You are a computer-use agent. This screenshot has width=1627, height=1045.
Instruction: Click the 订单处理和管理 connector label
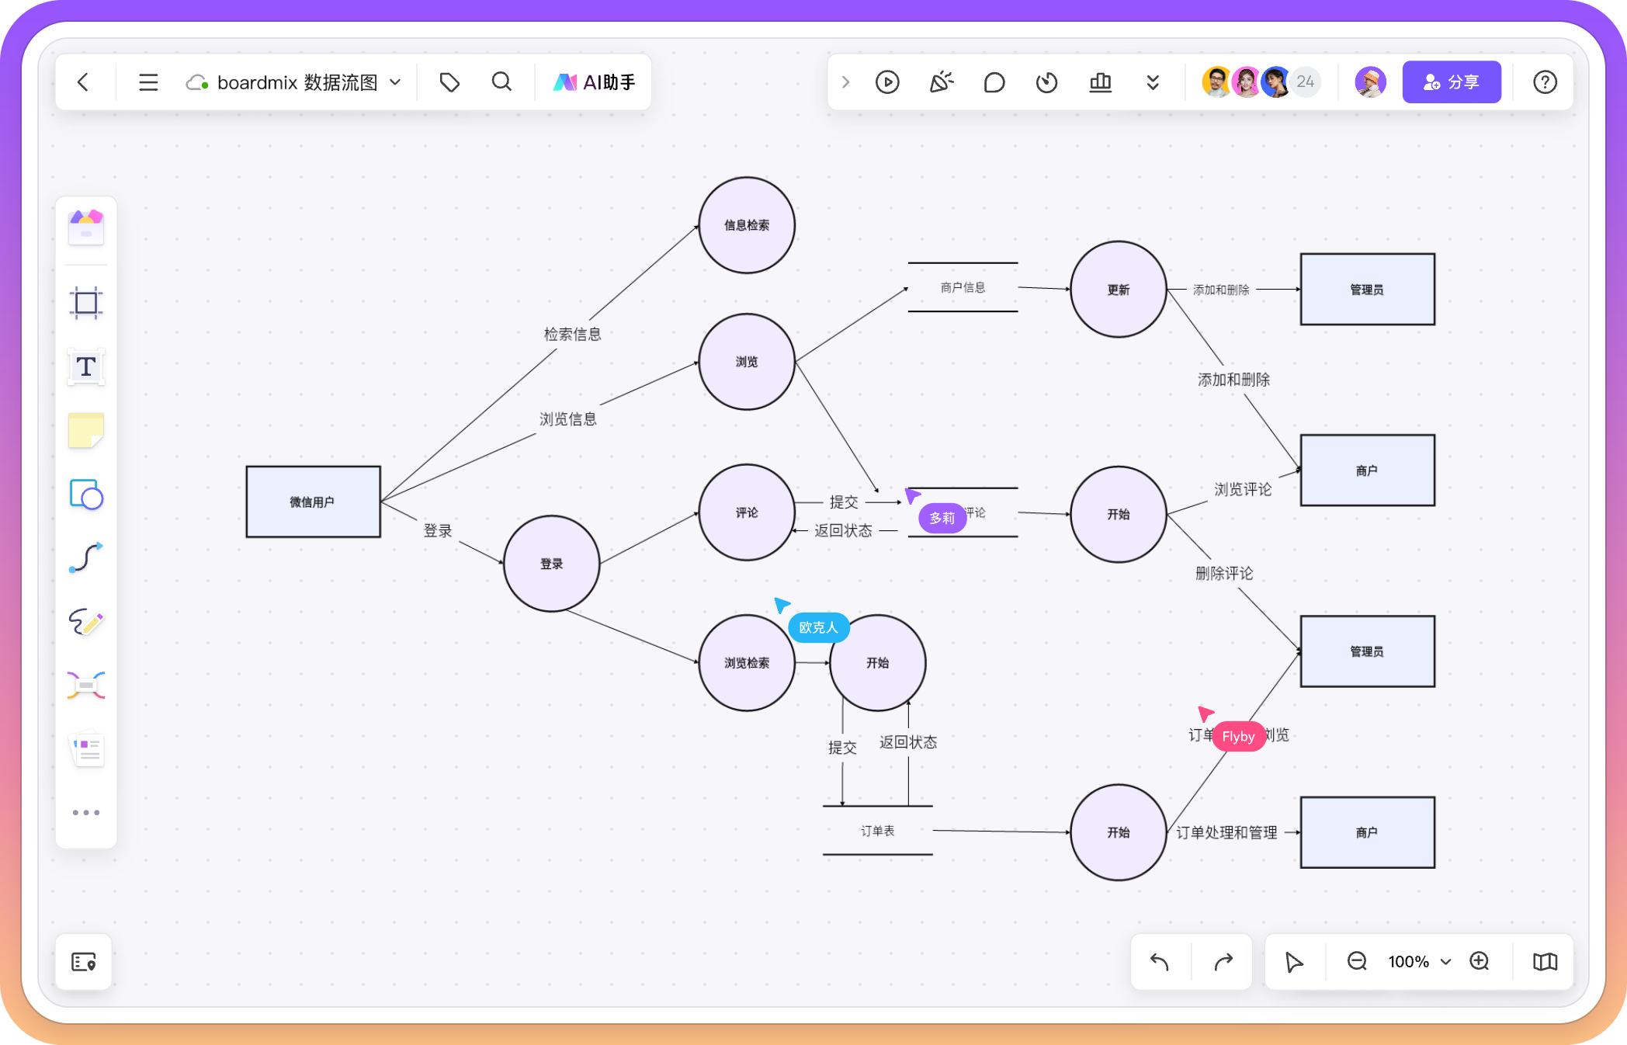coord(1226,832)
